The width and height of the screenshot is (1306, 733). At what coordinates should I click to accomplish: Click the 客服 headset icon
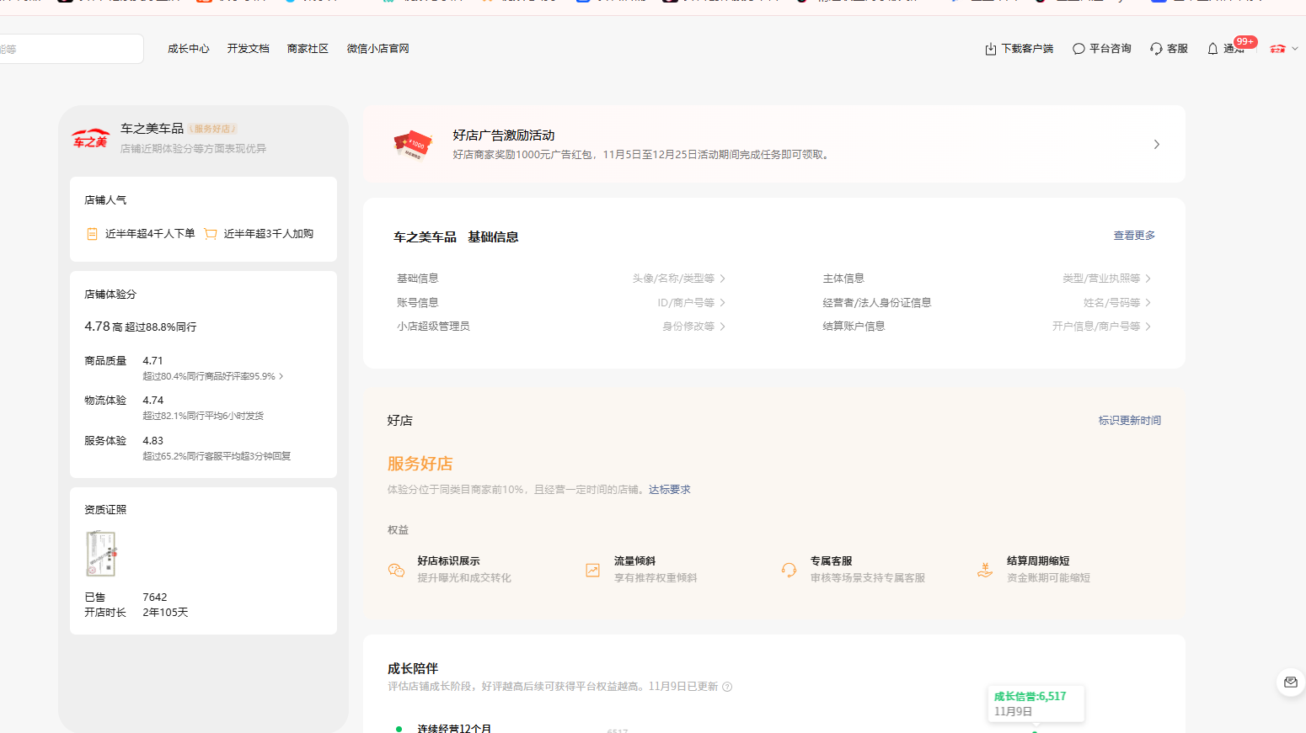(x=1156, y=49)
